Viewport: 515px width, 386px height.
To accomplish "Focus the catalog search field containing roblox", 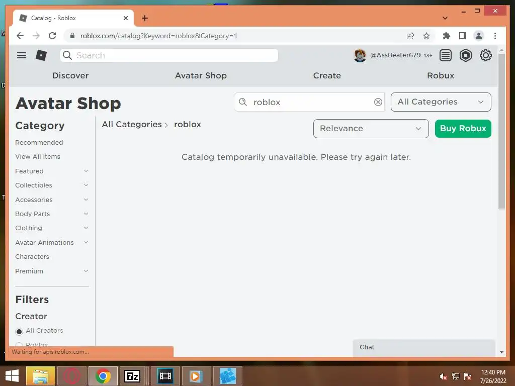I will point(309,102).
